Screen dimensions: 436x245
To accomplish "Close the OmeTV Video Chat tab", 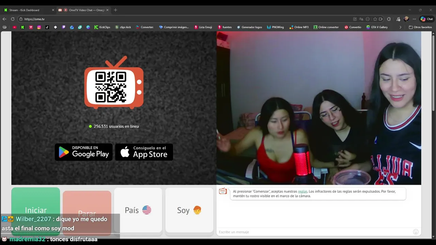I will [107, 10].
